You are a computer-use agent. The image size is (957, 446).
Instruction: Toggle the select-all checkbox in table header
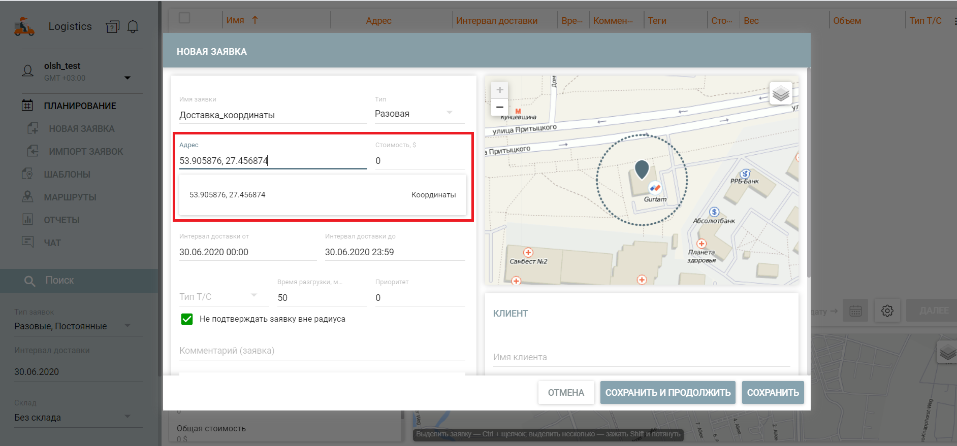(184, 18)
